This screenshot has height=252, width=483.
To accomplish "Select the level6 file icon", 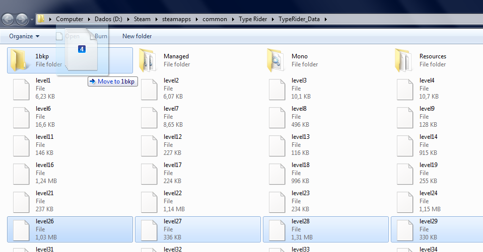I will point(21,118).
